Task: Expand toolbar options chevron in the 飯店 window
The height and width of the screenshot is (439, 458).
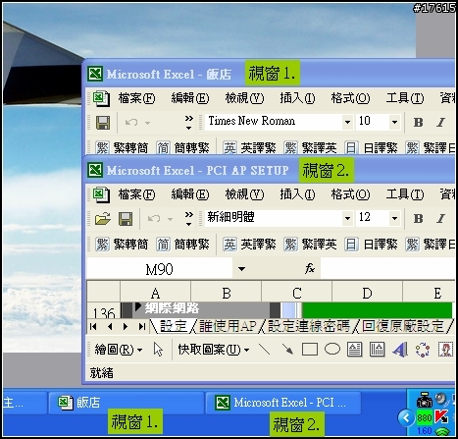Action: [x=189, y=123]
